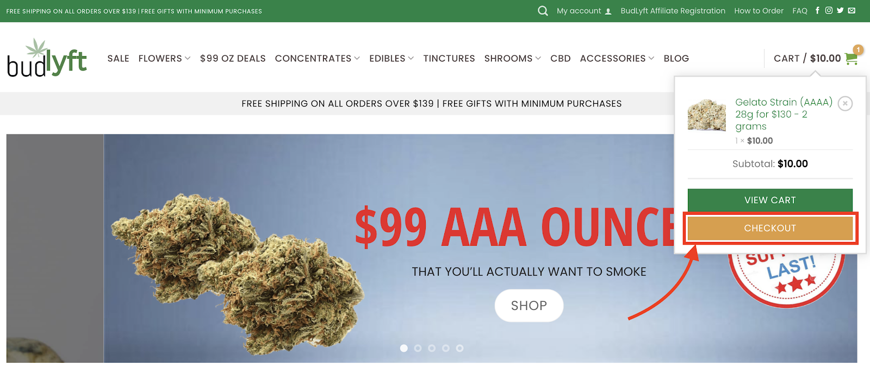The height and width of the screenshot is (373, 870).
Task: Click the budlyft logo
Action: point(47,58)
